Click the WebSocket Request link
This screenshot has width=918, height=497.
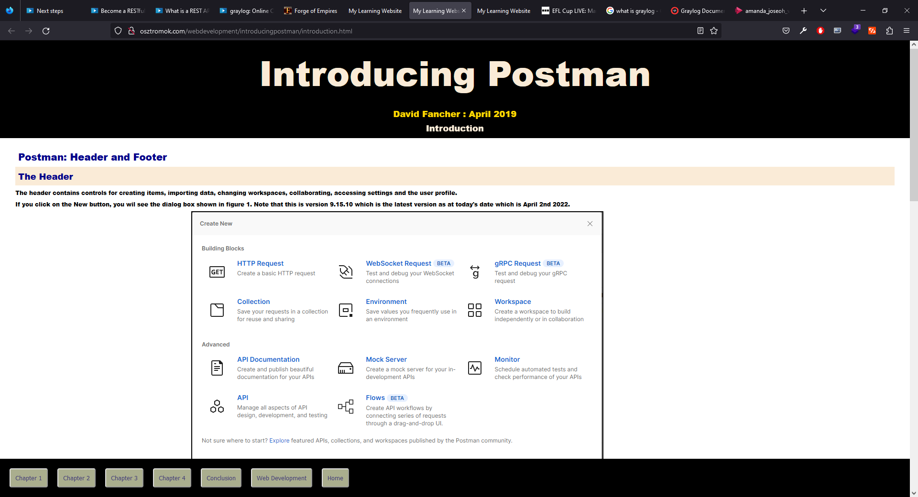tap(398, 263)
